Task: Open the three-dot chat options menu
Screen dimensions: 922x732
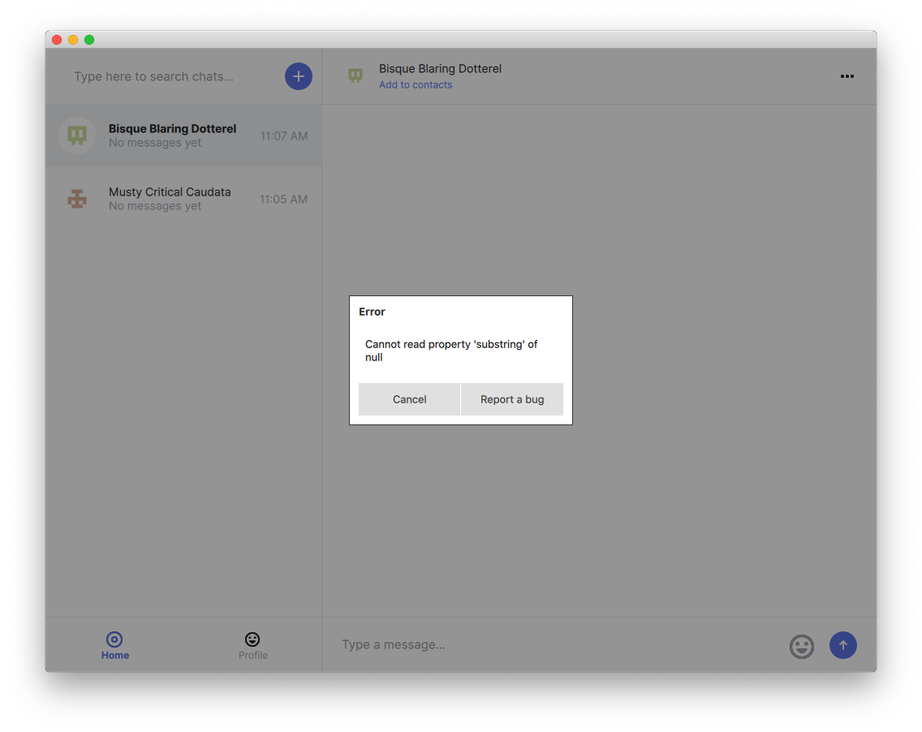Action: tap(847, 76)
